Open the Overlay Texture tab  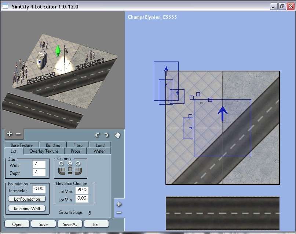(44, 151)
